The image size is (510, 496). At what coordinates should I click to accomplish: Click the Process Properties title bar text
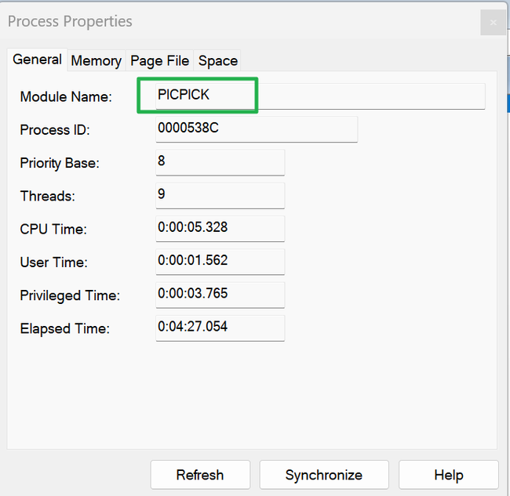pyautogui.click(x=70, y=21)
